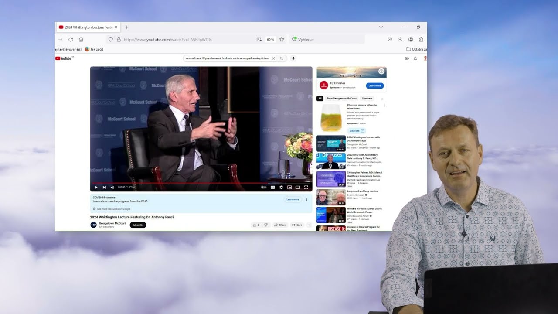Open Firefox extensions menu
Image resolution: width=558 pixels, height=314 pixels.
point(421,39)
